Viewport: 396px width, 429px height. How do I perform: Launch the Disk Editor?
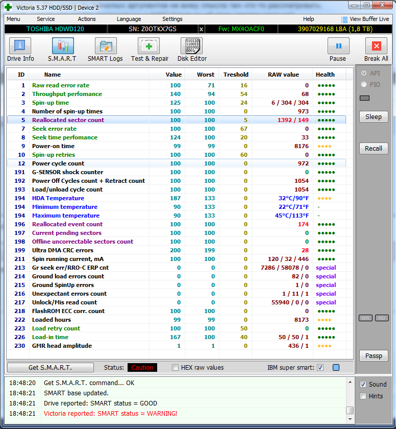191,50
